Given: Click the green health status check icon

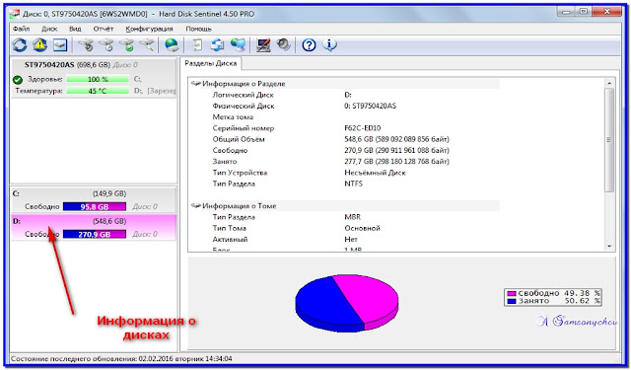Looking at the screenshot, I should pos(18,79).
